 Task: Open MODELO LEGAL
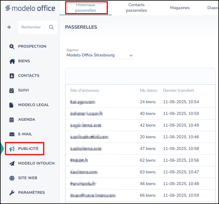33,105
